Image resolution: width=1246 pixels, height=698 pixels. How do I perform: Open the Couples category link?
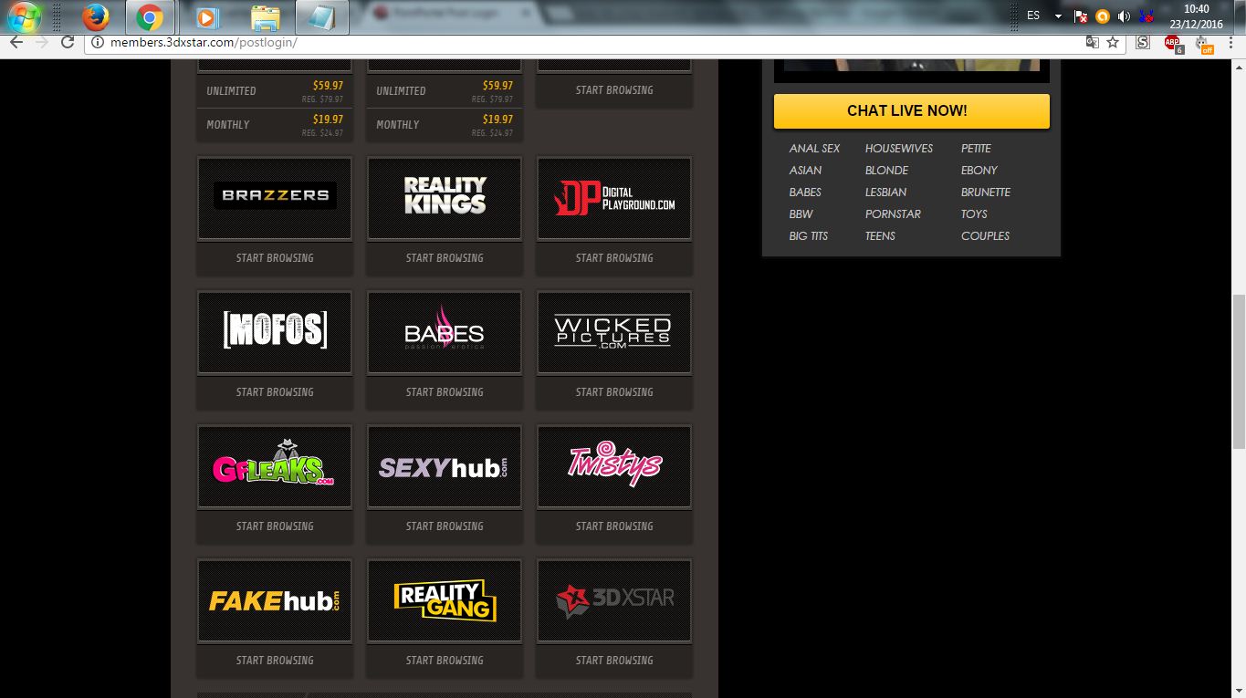coord(985,236)
